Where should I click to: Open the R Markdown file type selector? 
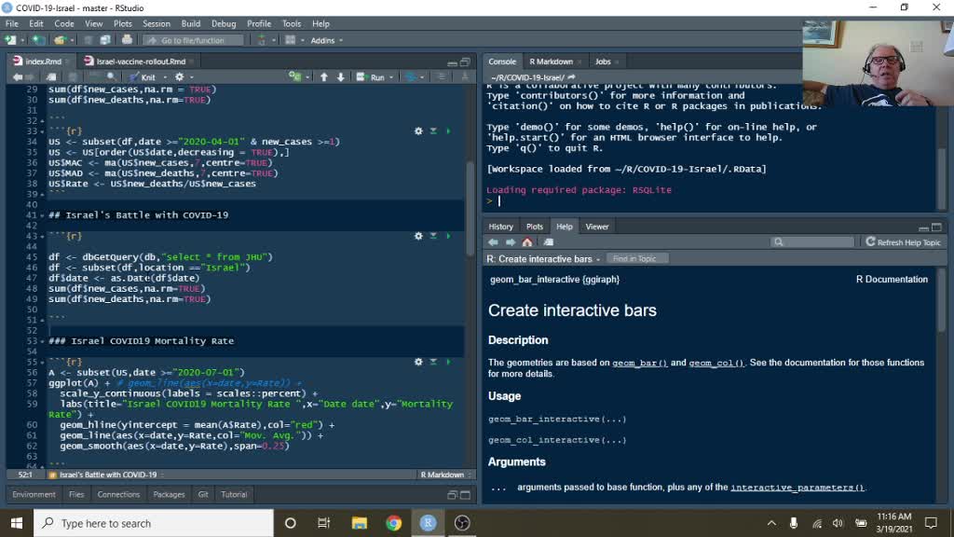pos(445,475)
